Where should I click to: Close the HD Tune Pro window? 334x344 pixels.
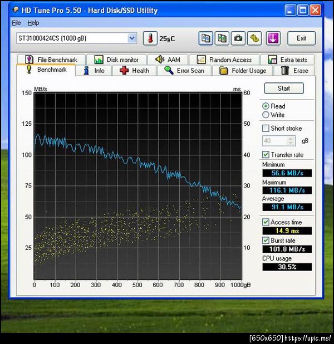(x=315, y=10)
